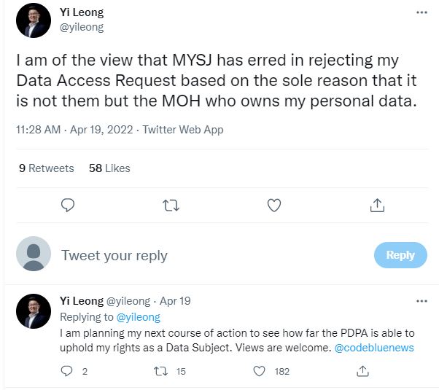View the 58 Likes list
Viewport: 439px width, 390px height.
tap(109, 168)
